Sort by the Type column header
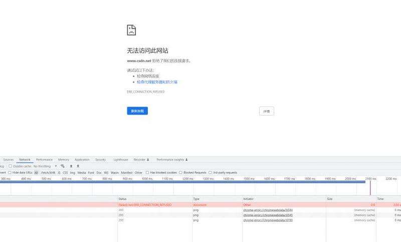The image size is (401, 242). pos(217,198)
